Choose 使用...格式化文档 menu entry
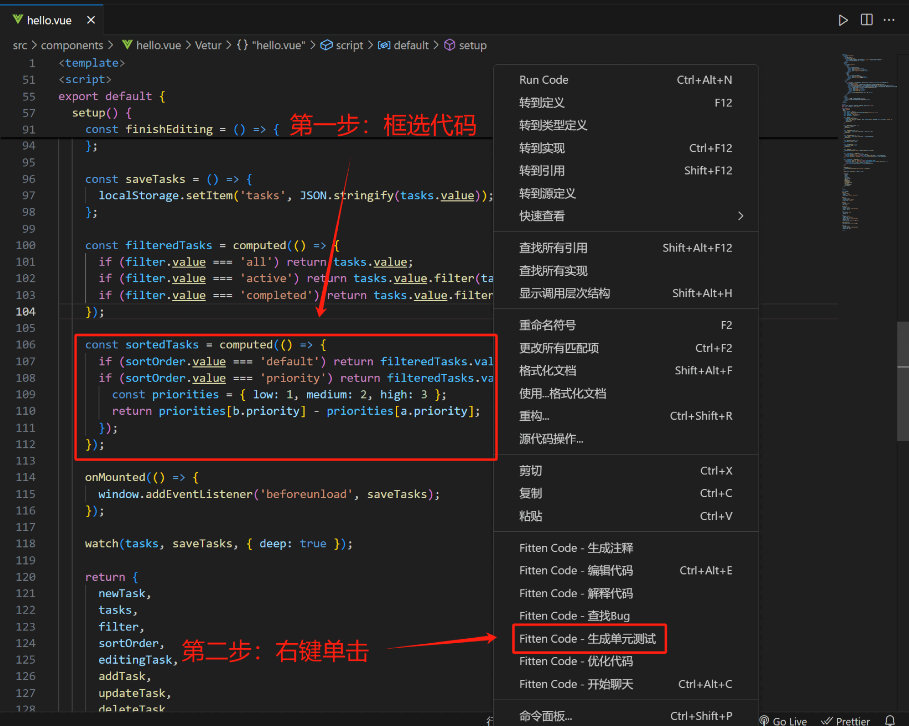The image size is (909, 726). coord(626,393)
